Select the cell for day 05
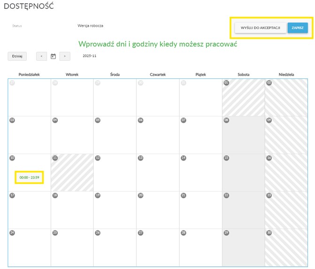 point(115,137)
